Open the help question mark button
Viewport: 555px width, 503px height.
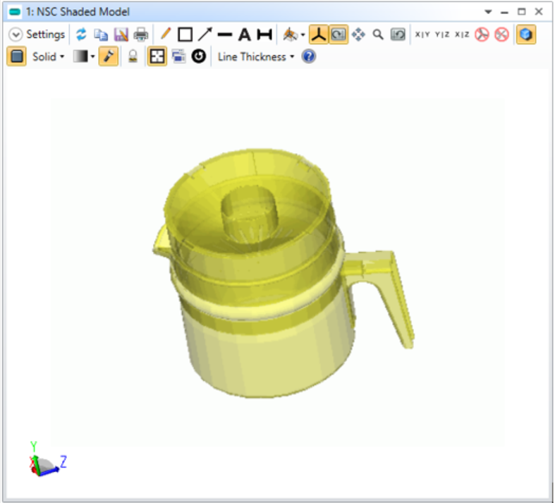point(308,56)
